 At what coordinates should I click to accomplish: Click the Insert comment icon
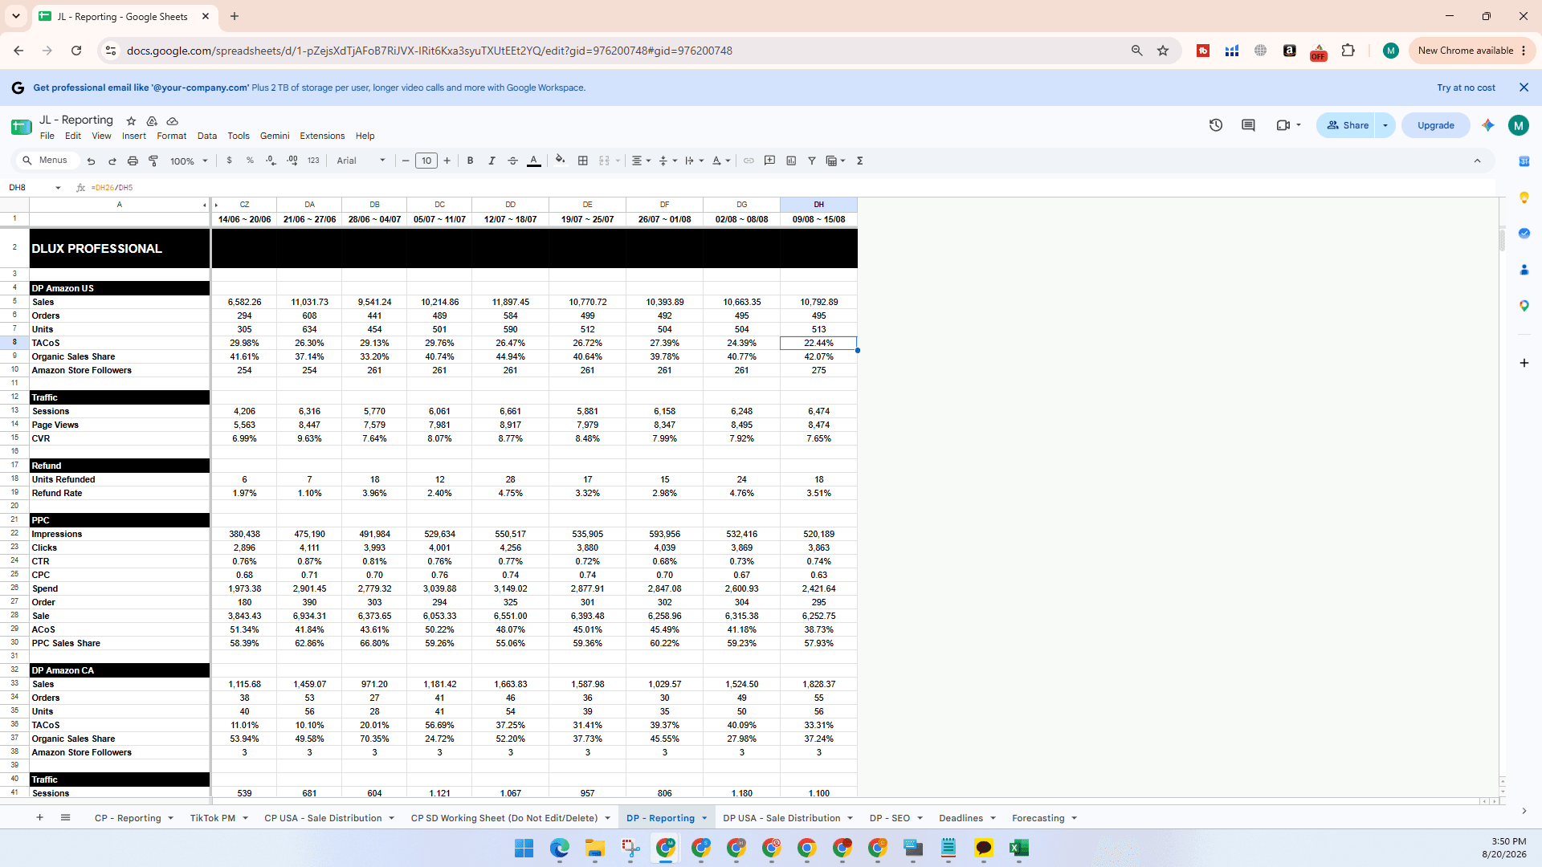(x=769, y=161)
